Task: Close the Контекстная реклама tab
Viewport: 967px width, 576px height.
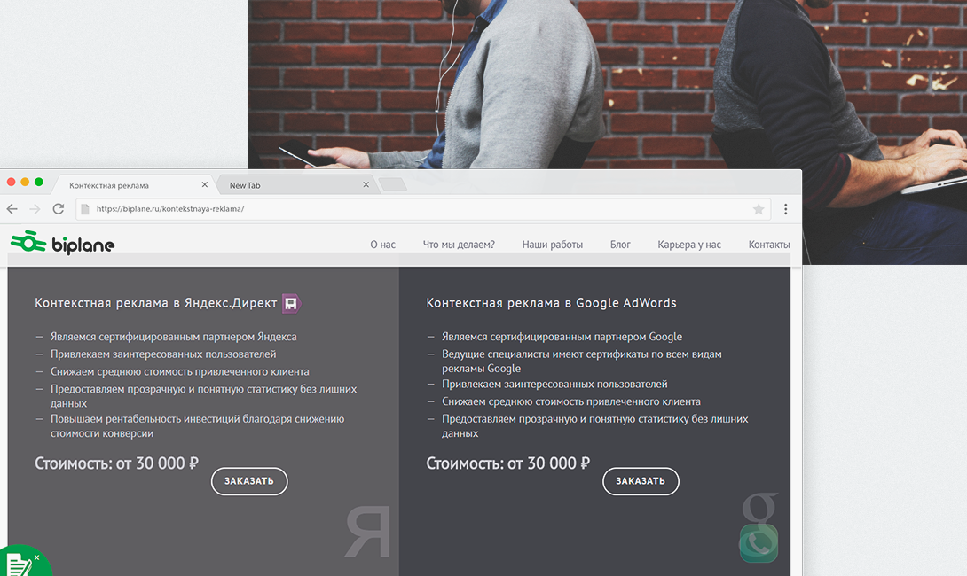Action: [x=205, y=185]
